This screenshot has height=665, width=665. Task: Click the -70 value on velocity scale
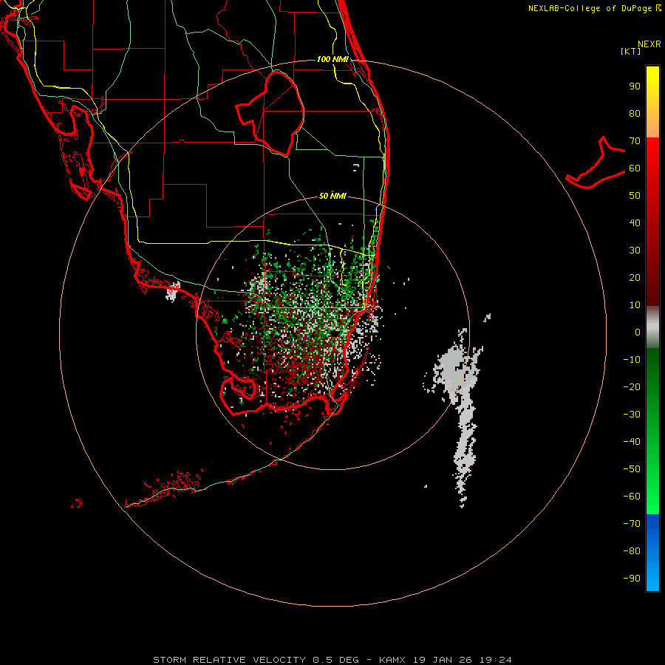(632, 524)
